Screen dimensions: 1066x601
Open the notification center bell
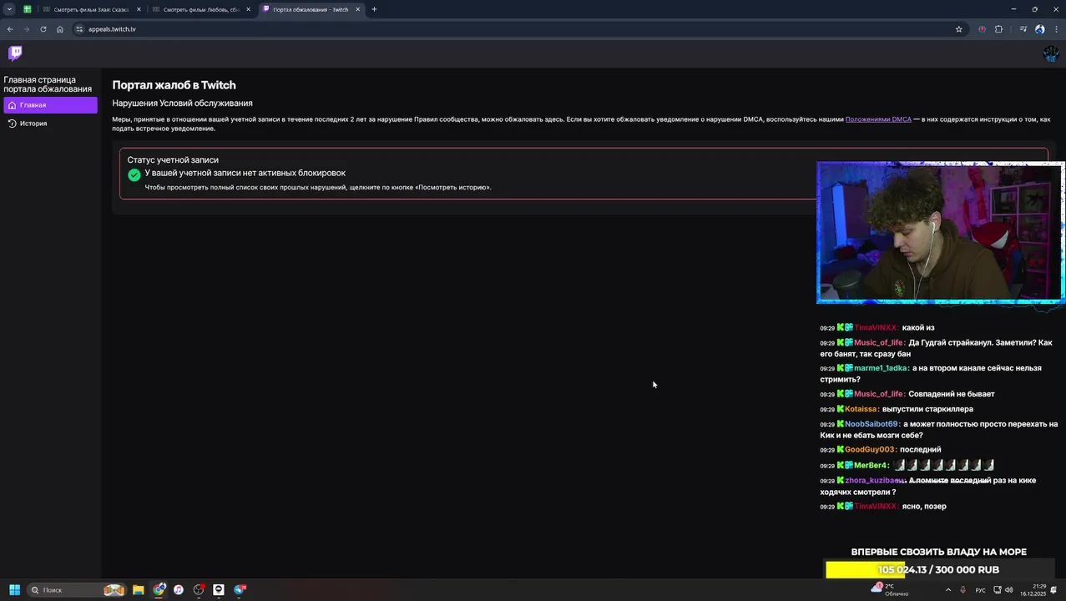pos(1054,590)
